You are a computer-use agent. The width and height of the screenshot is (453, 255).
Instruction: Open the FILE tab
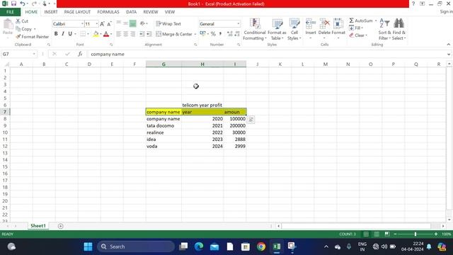coord(10,12)
